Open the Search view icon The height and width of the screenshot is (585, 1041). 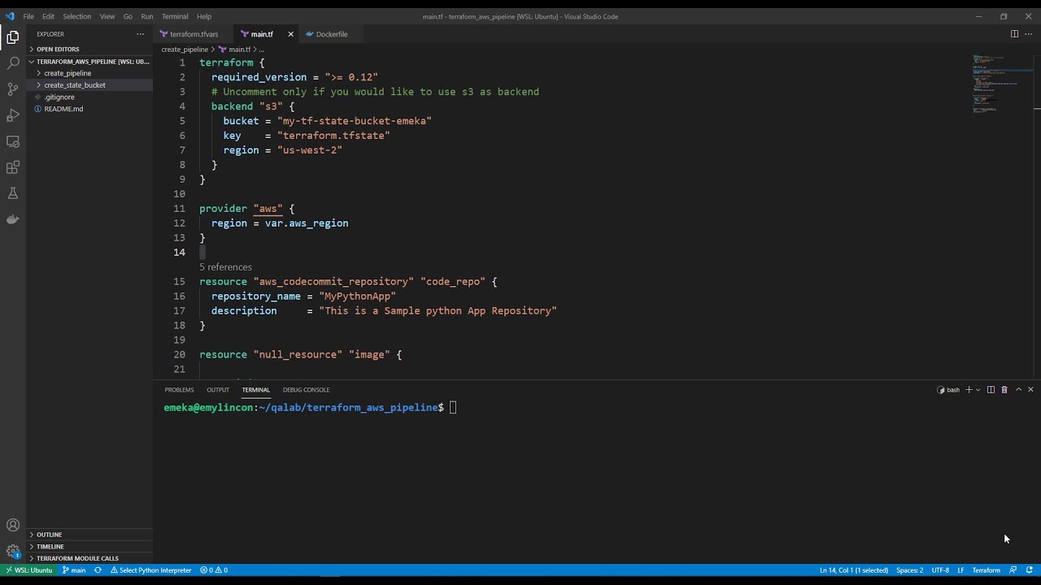[13, 63]
